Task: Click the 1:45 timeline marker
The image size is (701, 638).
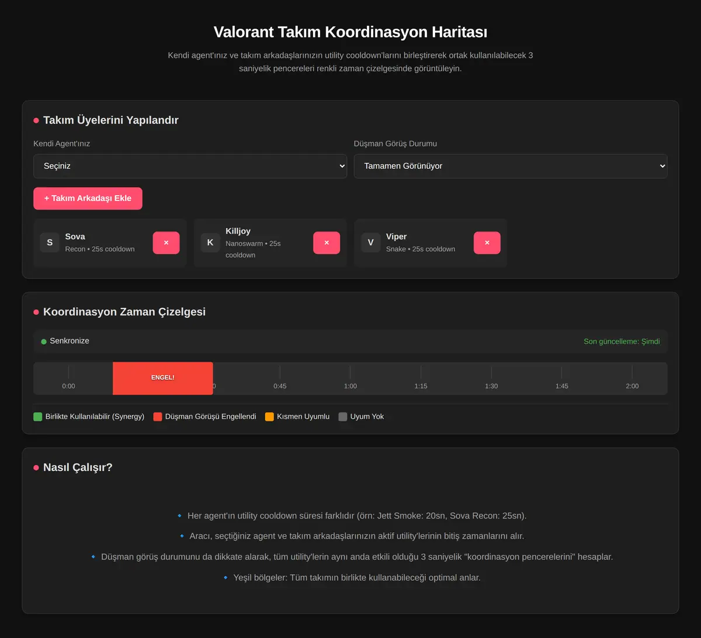Action: click(x=561, y=386)
